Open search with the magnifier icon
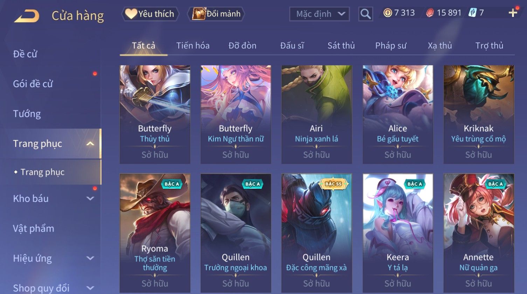 366,14
